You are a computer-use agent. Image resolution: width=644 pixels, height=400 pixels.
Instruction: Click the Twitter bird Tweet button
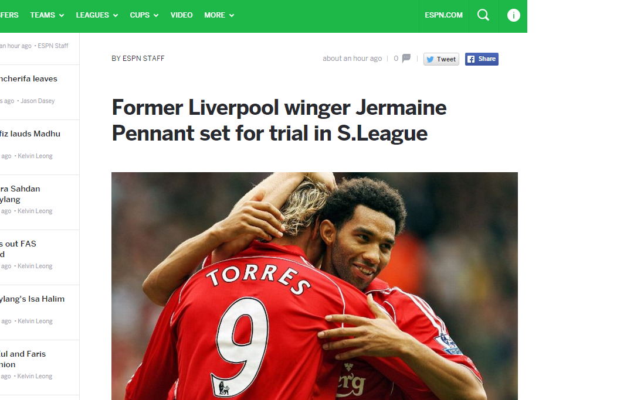coord(441,59)
